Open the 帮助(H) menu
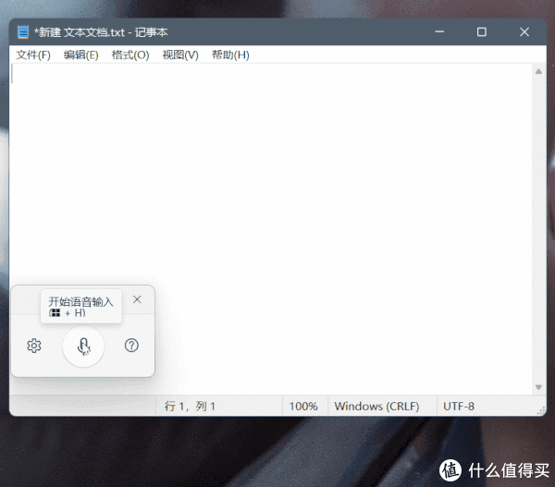The height and width of the screenshot is (487, 555). 230,55
